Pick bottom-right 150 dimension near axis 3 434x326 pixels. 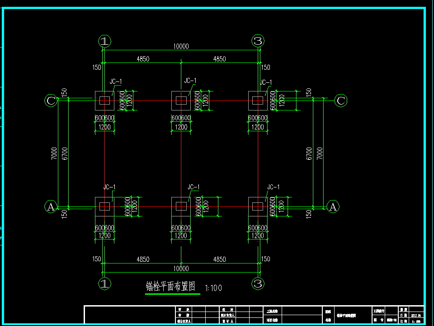[265, 259]
